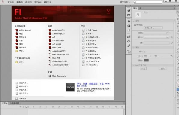This screenshot has width=179, height=115.
Task: Open the AIR for Android template
Action: coord(23,30)
